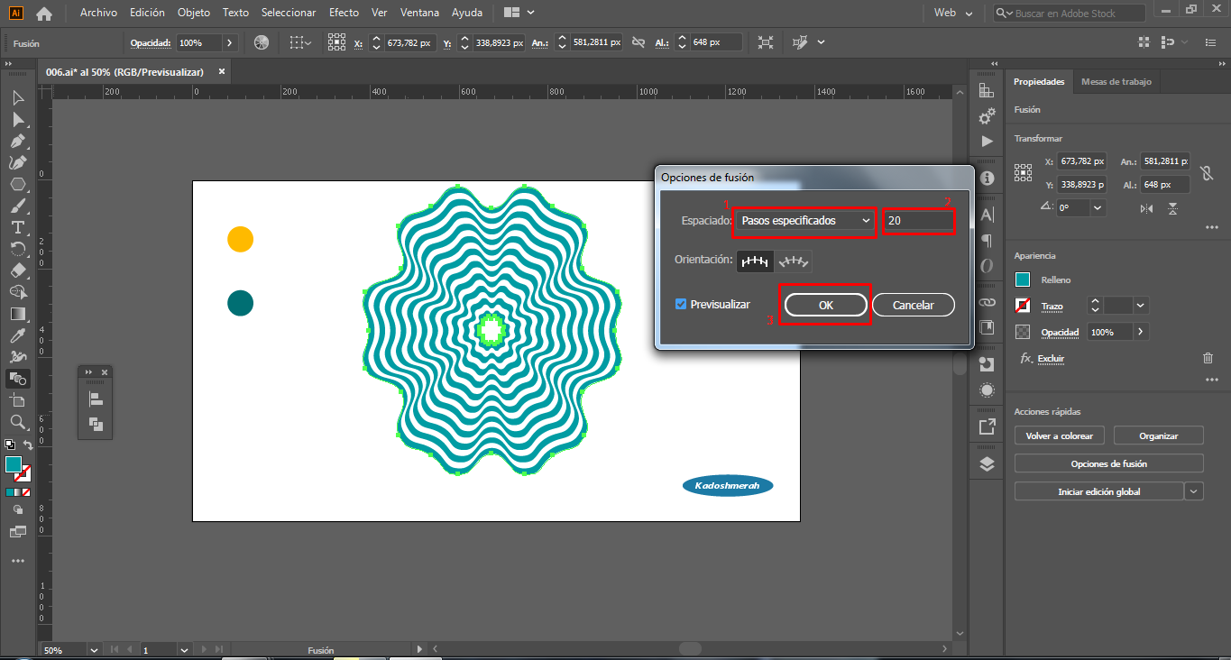The image size is (1231, 660).
Task: Select the Polygon shape tool
Action: coord(18,184)
